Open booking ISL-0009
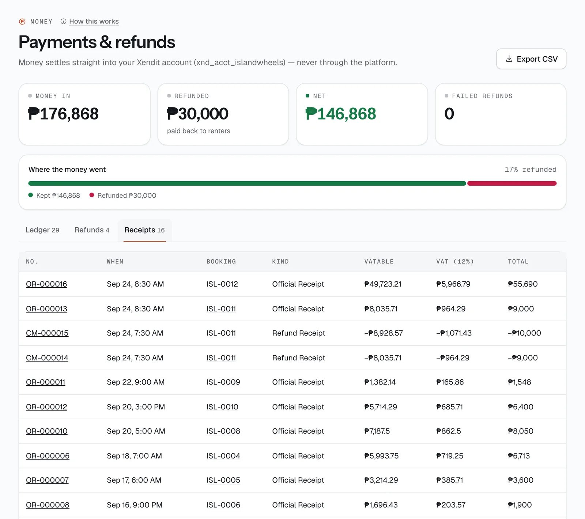 point(223,382)
